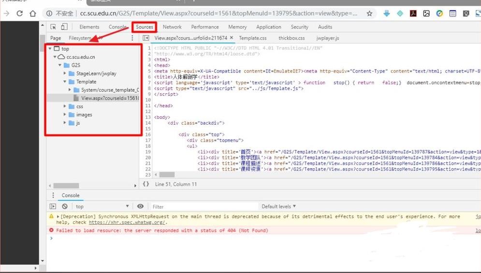Collapse the G2S folder
The width and height of the screenshot is (481, 273).
point(60,65)
